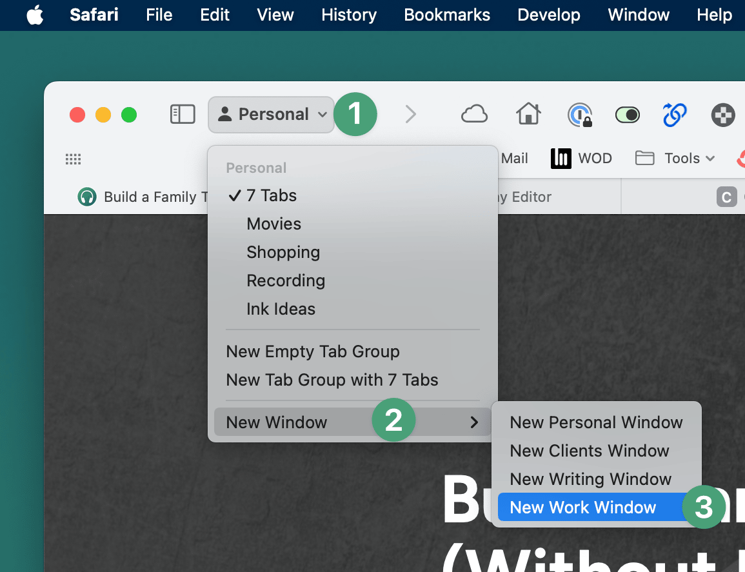Screen dimensions: 745x572
Task: Expand the Tools bookmarks folder
Action: coord(675,158)
